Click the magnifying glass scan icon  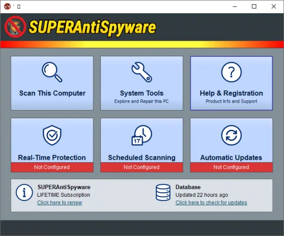tap(52, 72)
